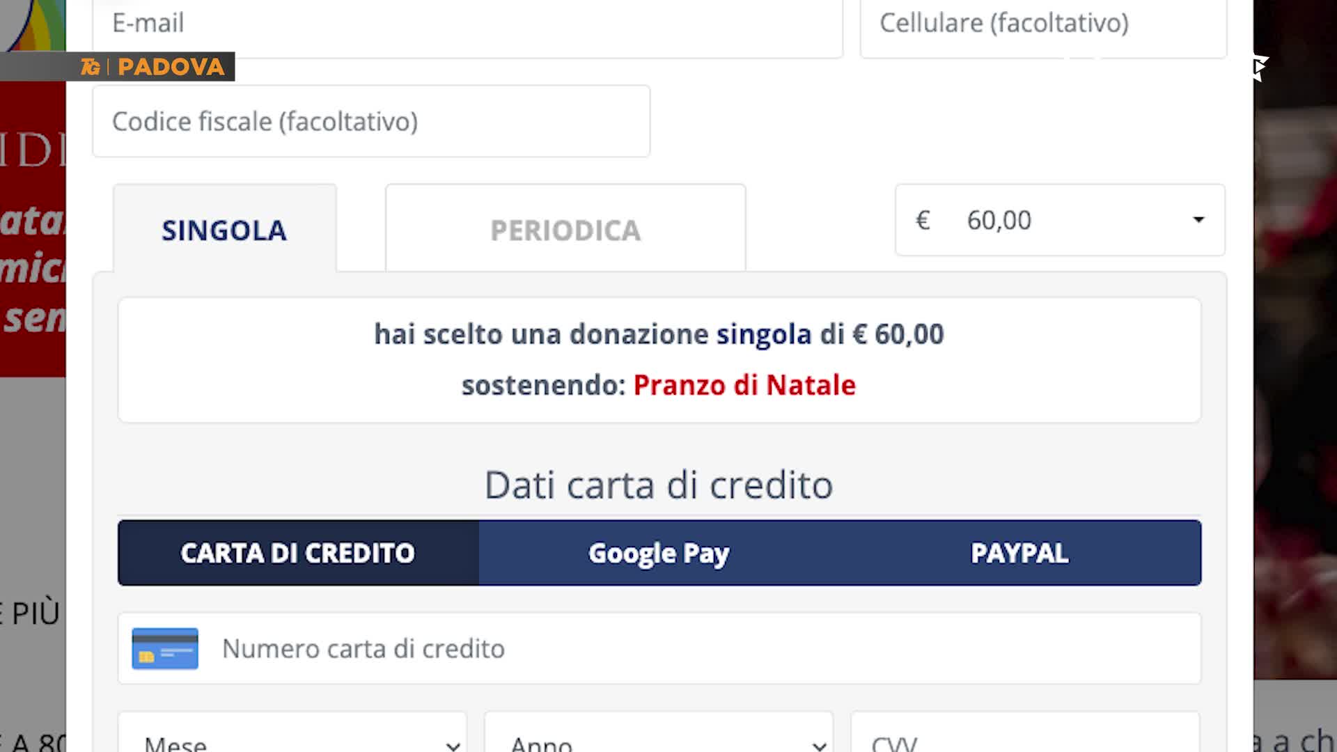
Task: Switch to the PERIODICA donation tab
Action: pos(565,230)
